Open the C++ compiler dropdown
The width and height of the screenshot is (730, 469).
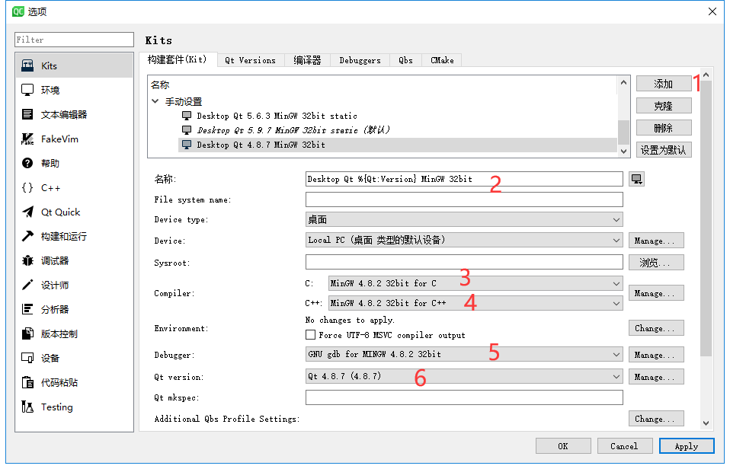475,303
